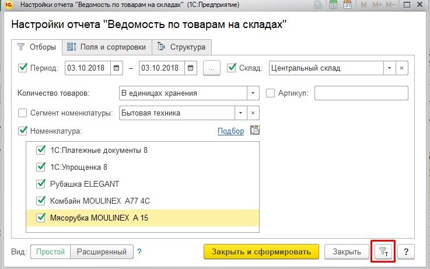Switch to the Структура tab
This screenshot has width=430, height=269.
181,47
